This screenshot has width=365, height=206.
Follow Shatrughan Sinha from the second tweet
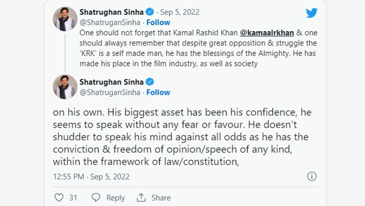point(158,92)
